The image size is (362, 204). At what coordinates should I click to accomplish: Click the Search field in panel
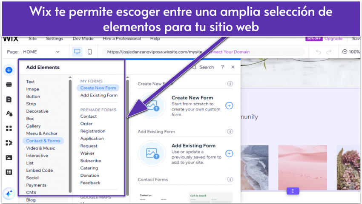(x=203, y=67)
